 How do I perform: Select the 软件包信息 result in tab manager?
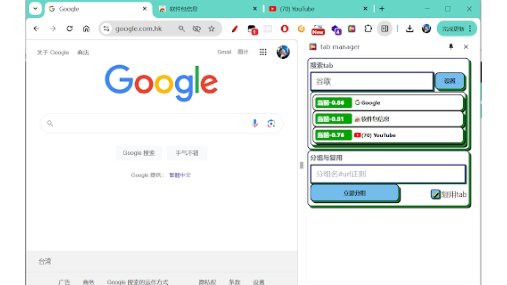[x=389, y=119]
